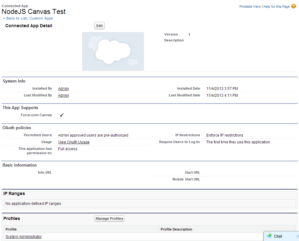This screenshot has width=299, height=241.
Task: Open the Printable View link
Action: pyautogui.click(x=250, y=6)
